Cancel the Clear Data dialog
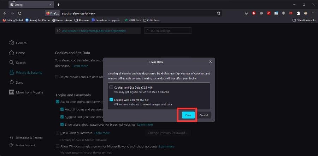The image size is (318, 156). click(204, 115)
